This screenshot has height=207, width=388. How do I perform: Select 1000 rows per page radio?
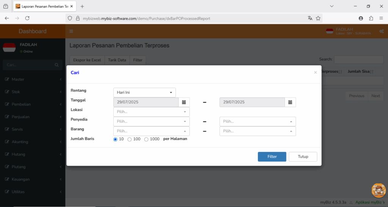146,140
